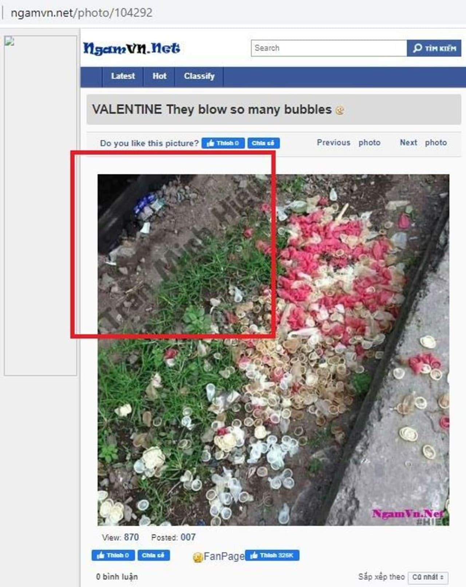Click the top Thích 0 like button
This screenshot has height=587, width=466.
[x=223, y=143]
